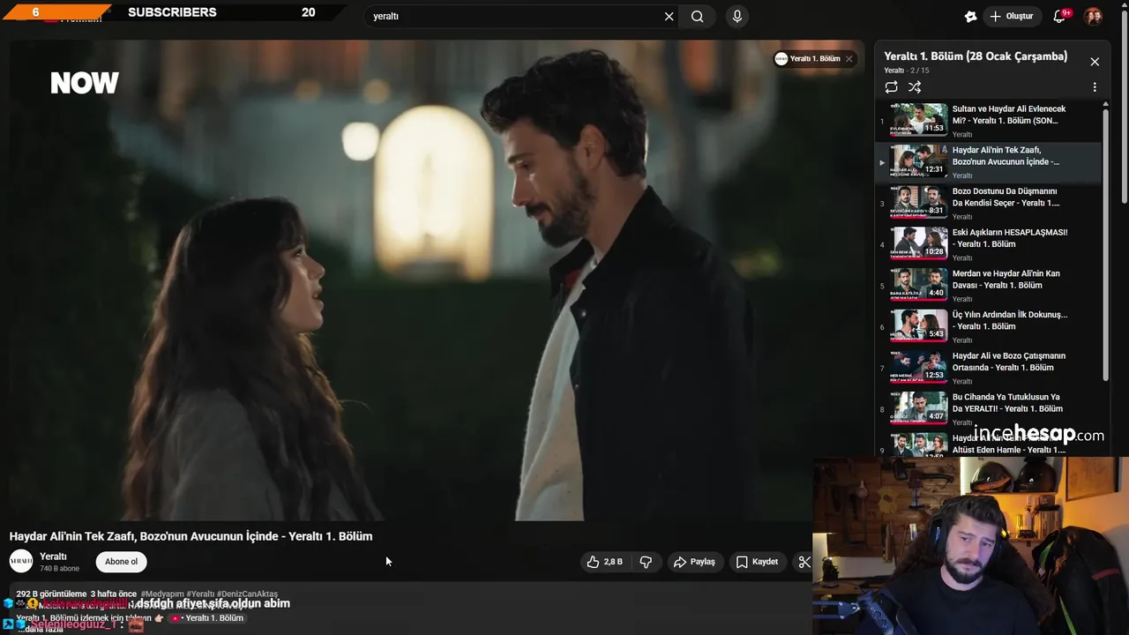
Task: Open Yeraltı playlist link under title
Action: point(894,71)
